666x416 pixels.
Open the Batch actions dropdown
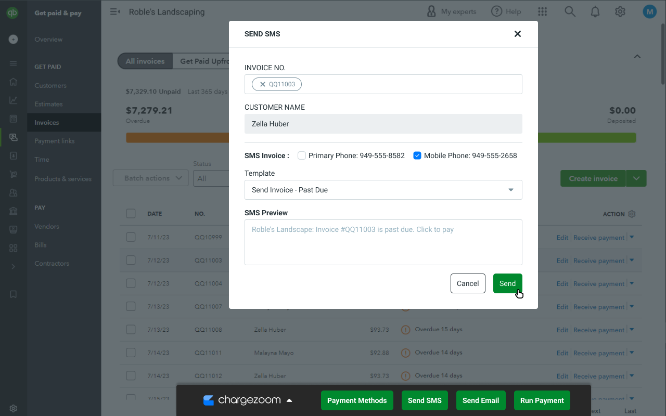[150, 178]
